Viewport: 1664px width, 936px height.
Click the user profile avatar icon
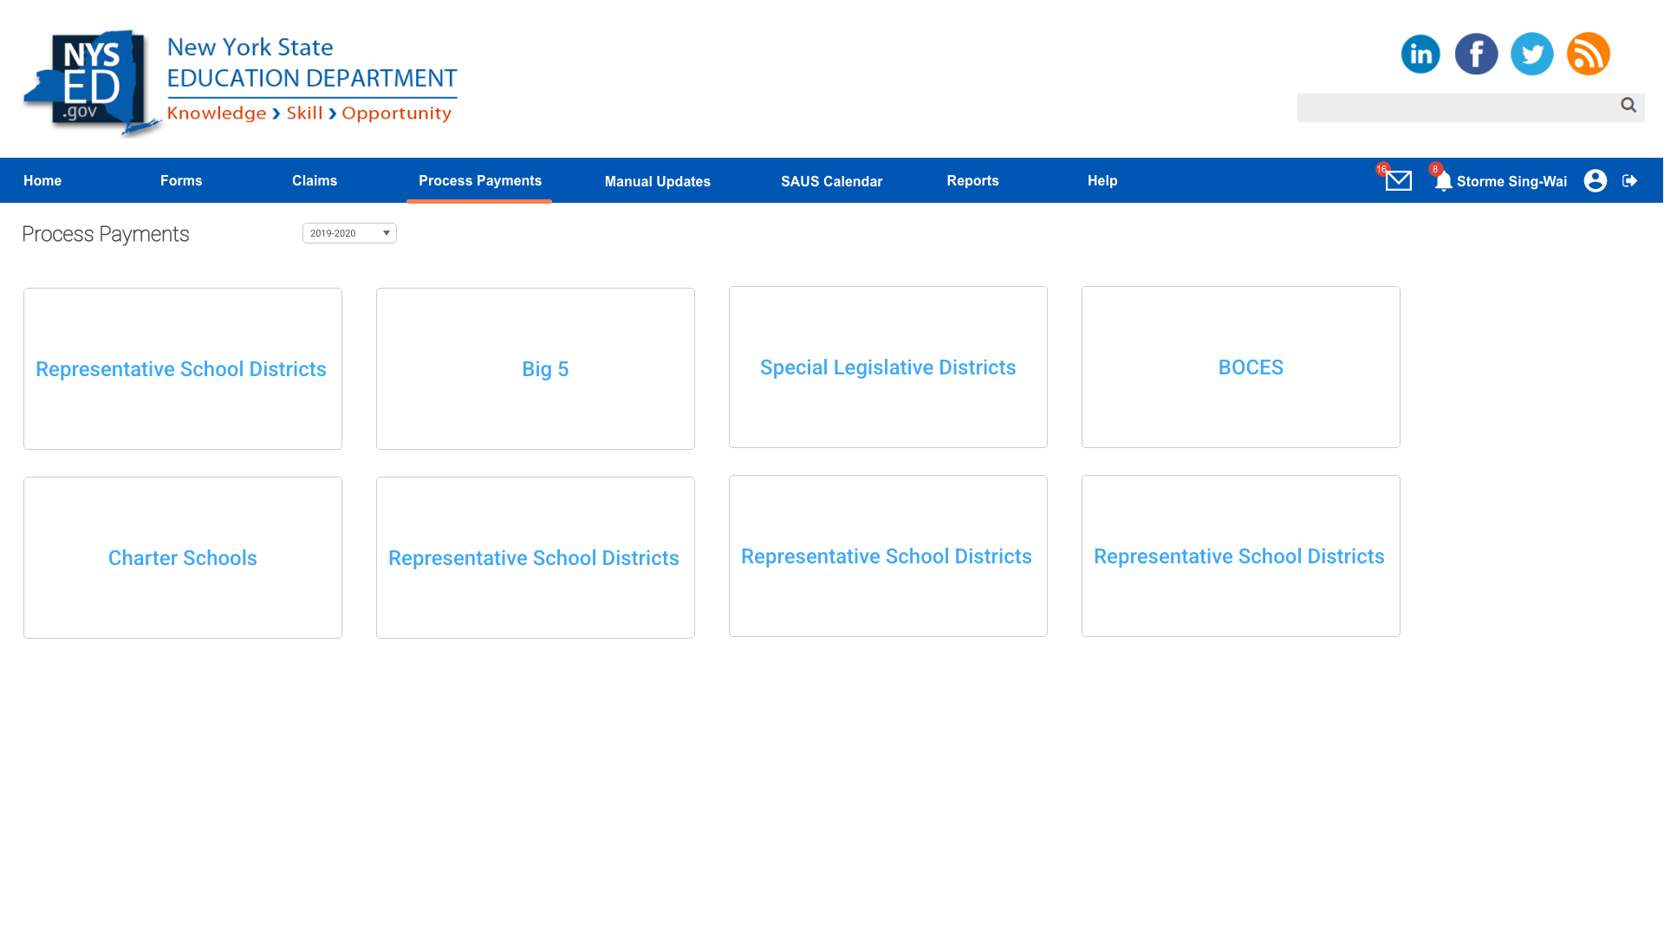click(1595, 180)
